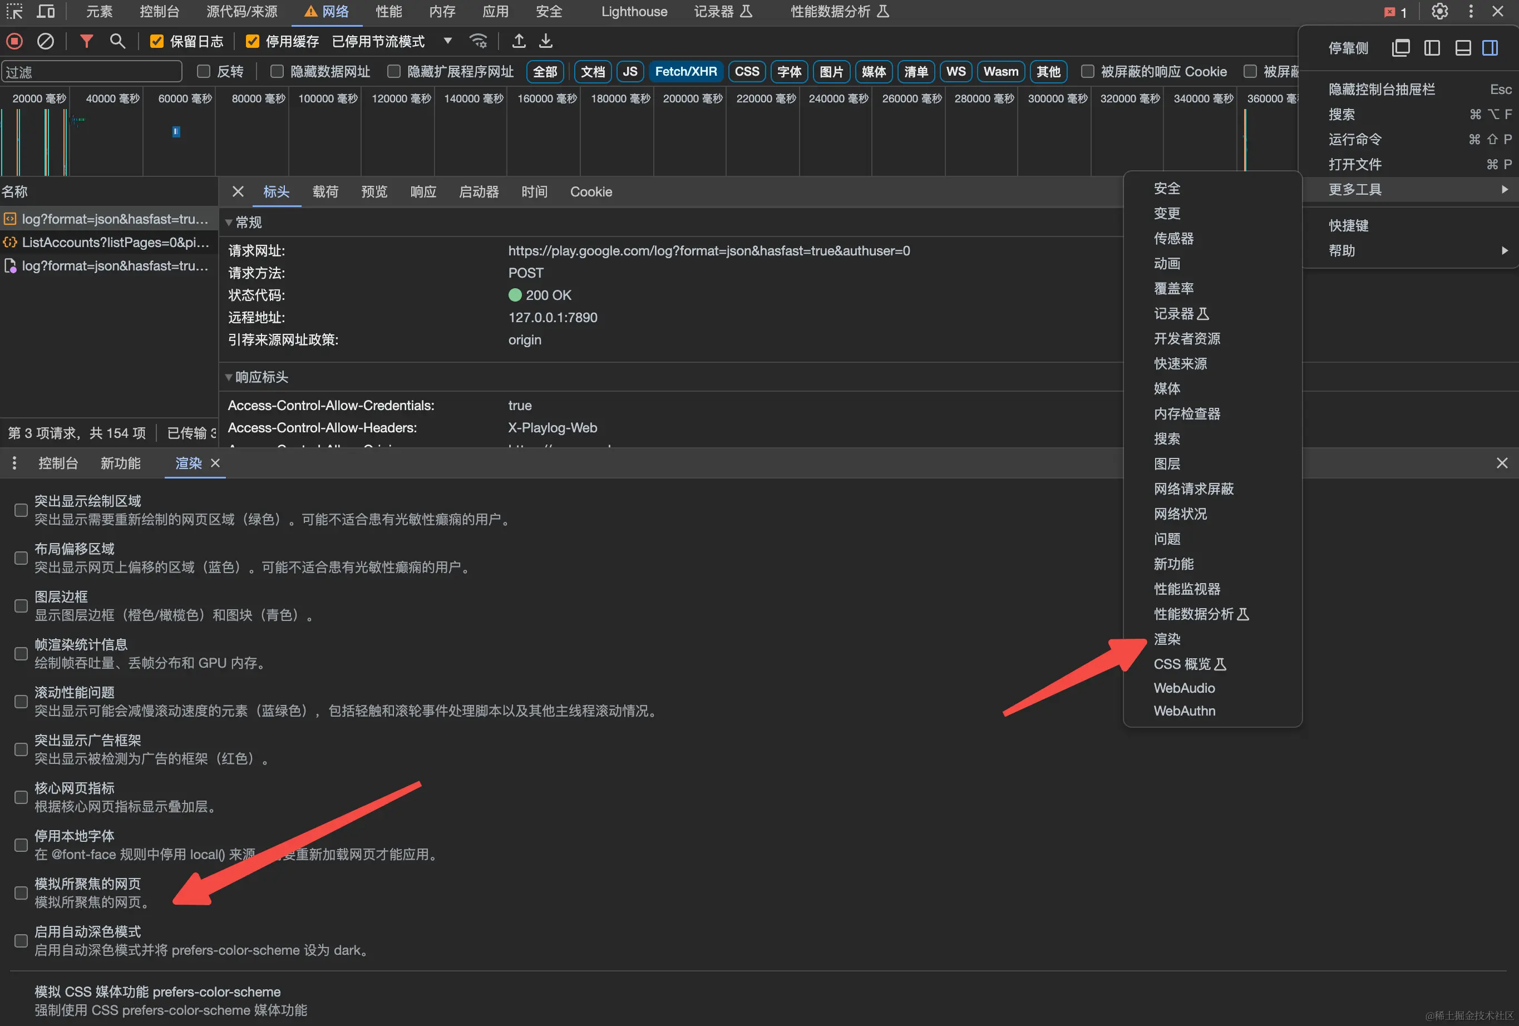Open the throttling mode dropdown arrow
The image size is (1519, 1026).
[448, 41]
